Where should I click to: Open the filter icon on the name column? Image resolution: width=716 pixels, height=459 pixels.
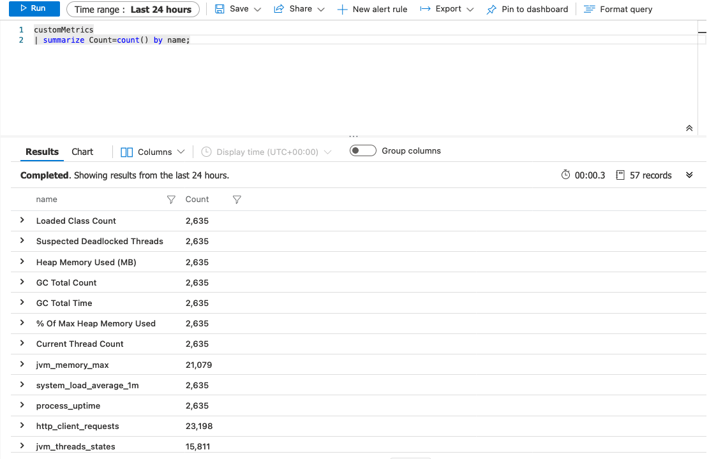tap(170, 200)
